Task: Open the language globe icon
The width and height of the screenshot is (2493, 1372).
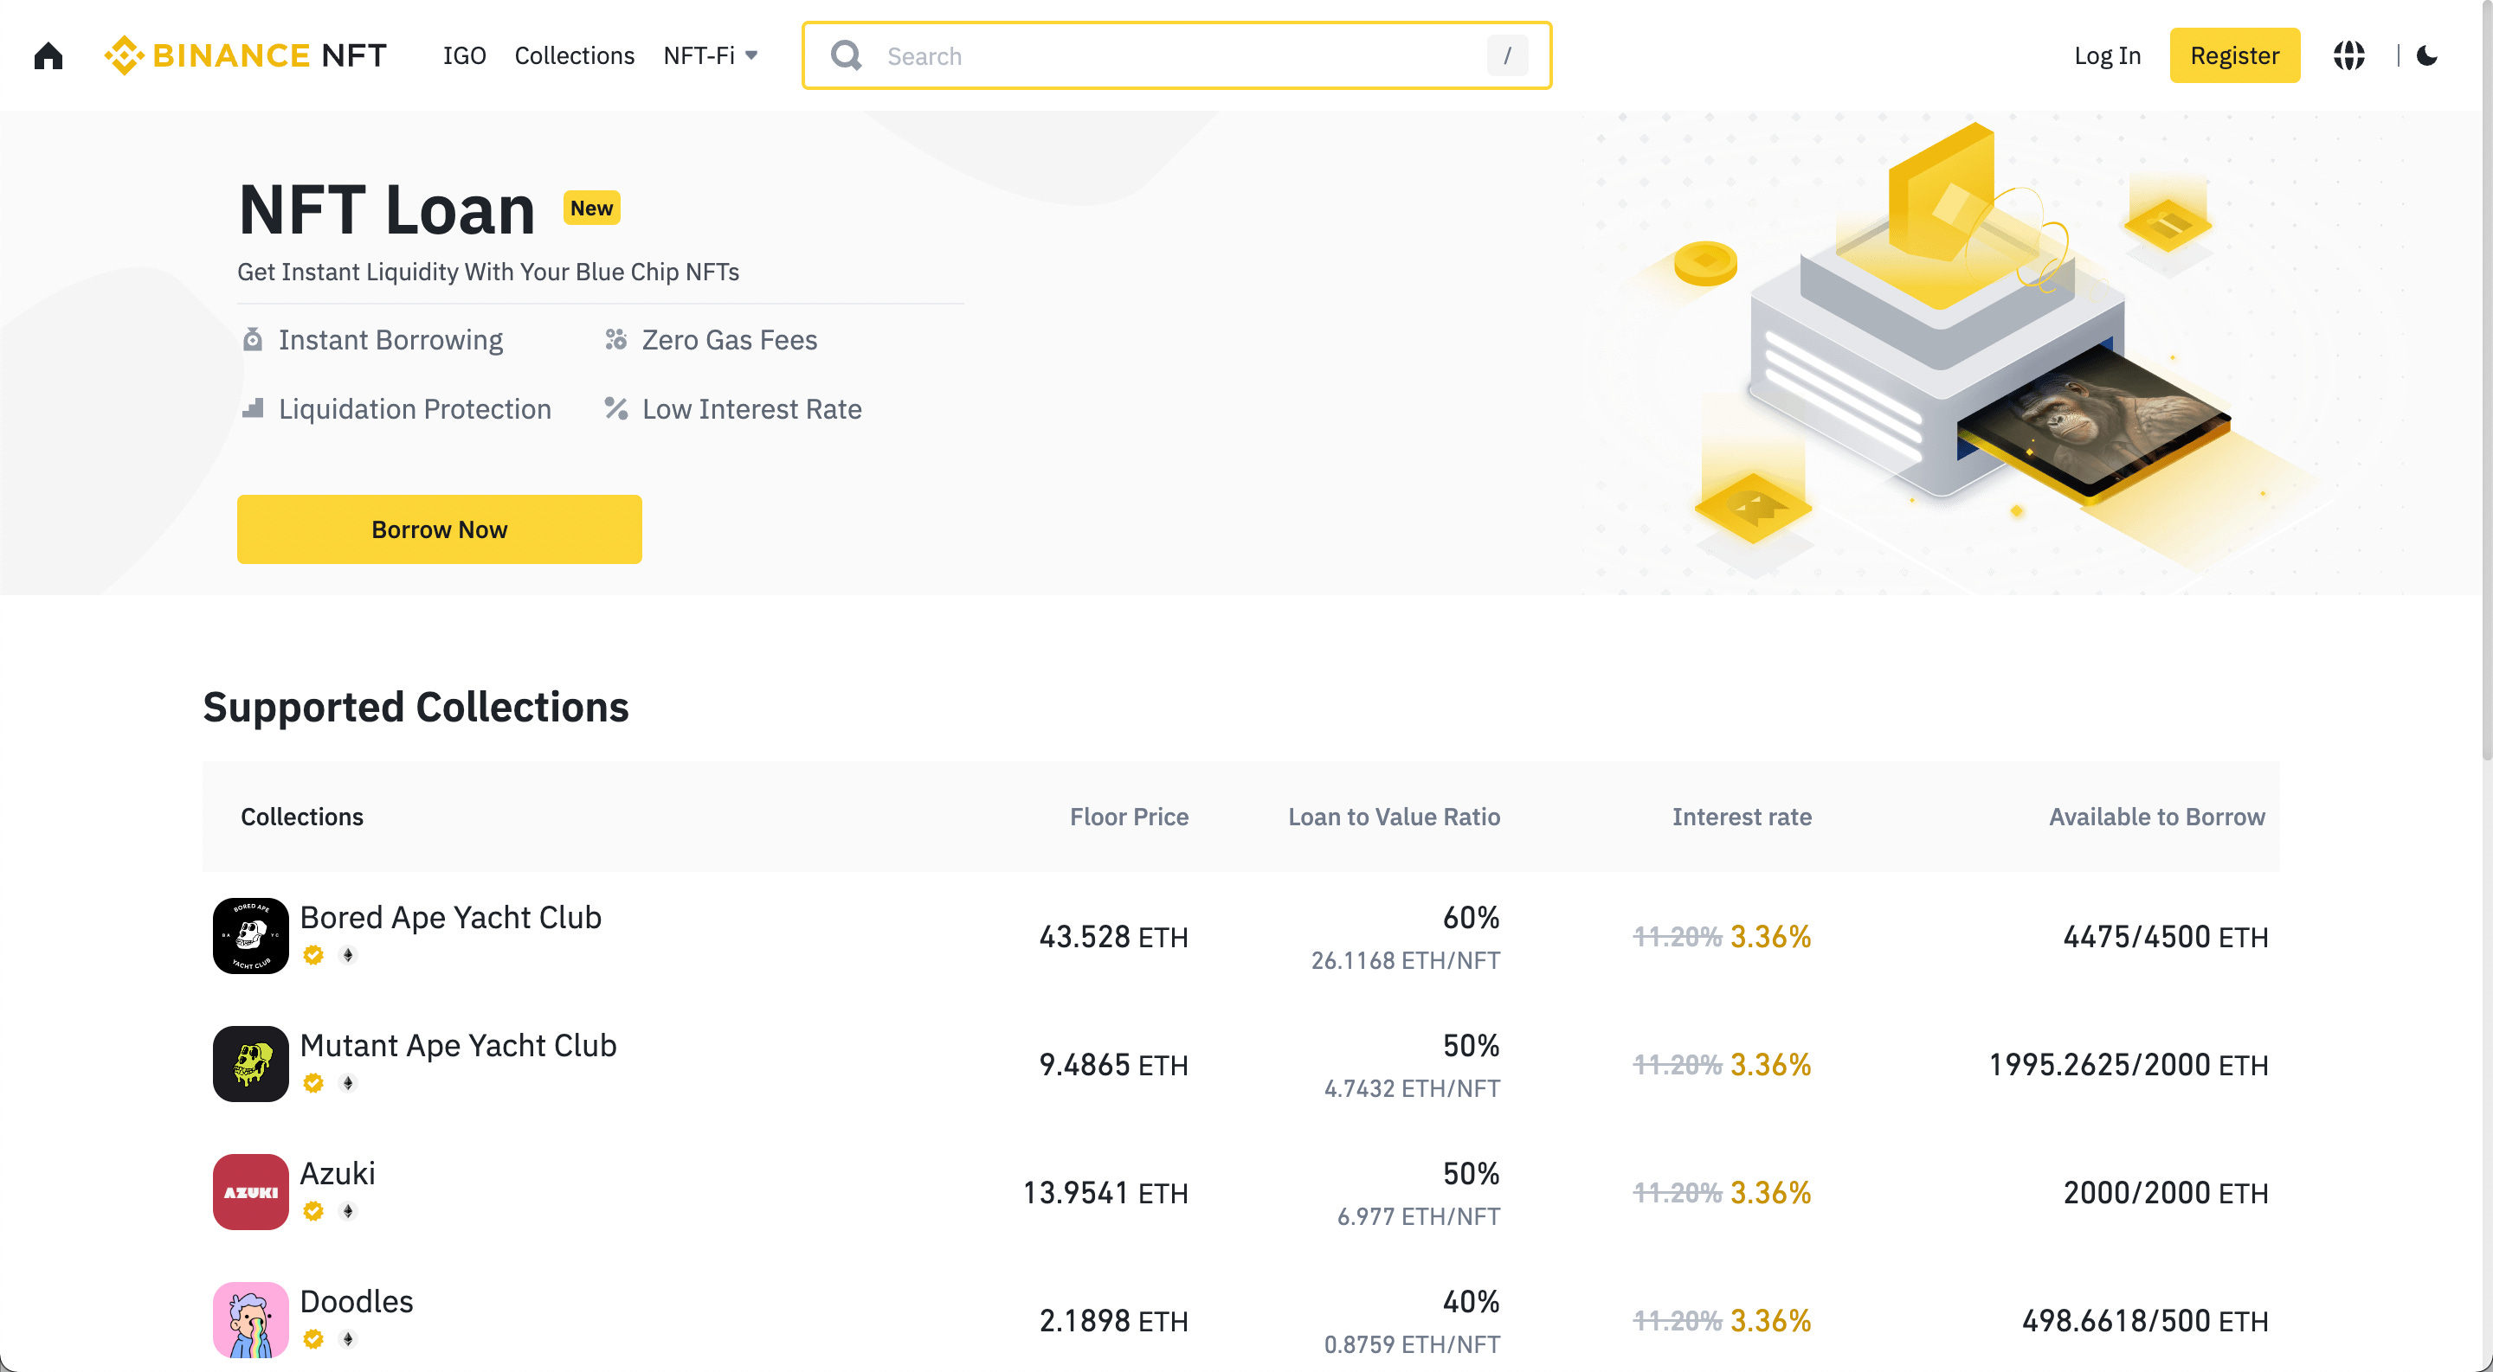Action: tap(2348, 55)
